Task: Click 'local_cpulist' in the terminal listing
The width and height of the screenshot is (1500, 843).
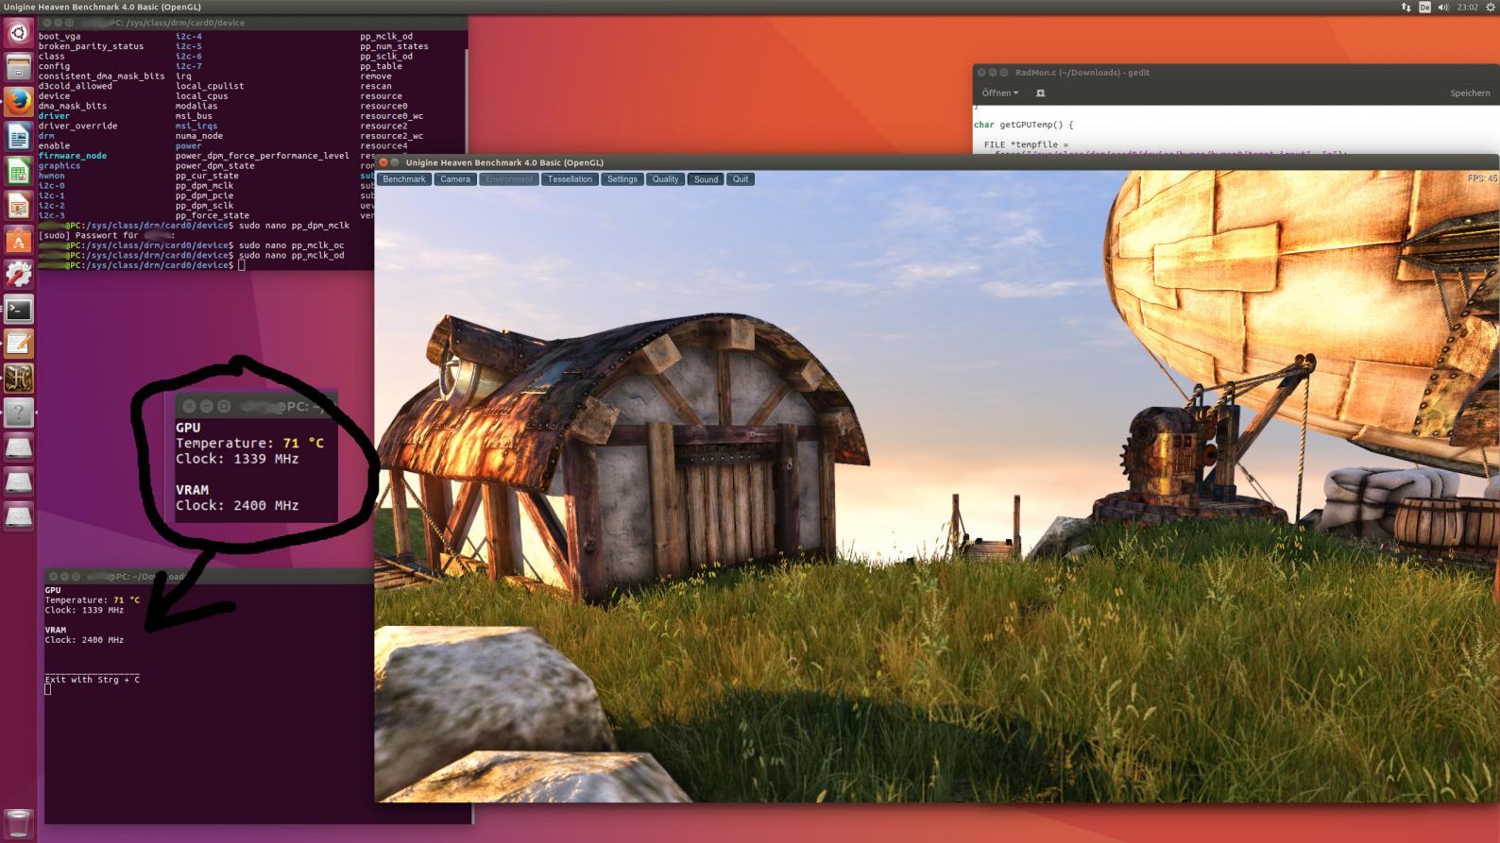Action: point(210,86)
